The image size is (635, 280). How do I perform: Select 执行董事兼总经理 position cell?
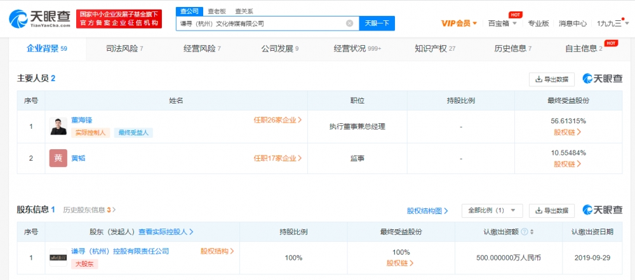pyautogui.click(x=357, y=127)
